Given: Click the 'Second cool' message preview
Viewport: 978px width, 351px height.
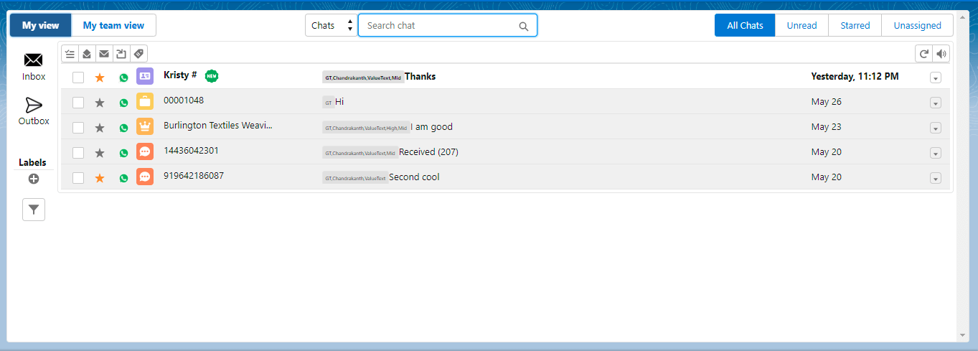Looking at the screenshot, I should [x=414, y=177].
